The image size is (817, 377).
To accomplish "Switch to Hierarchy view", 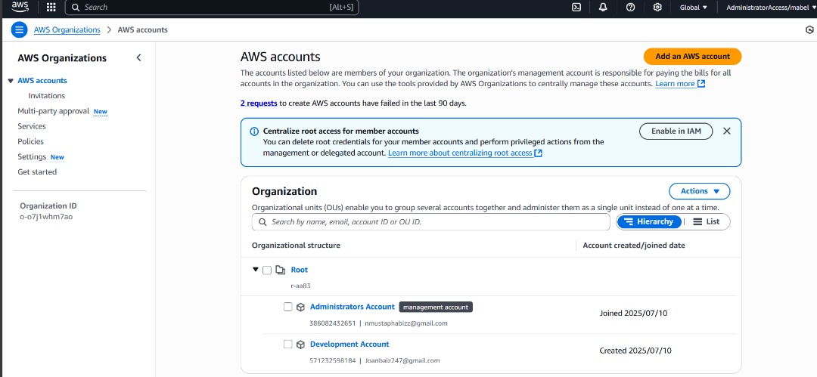I will (649, 222).
